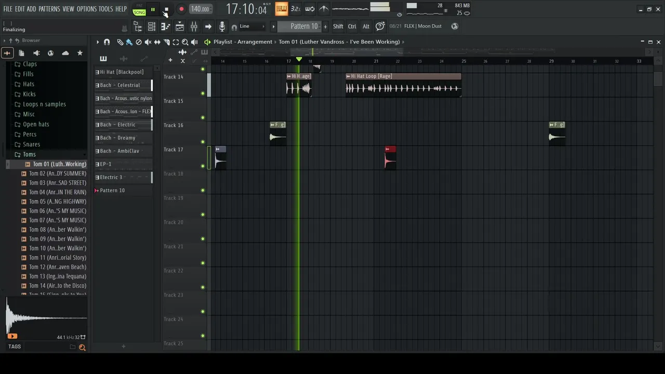Select the Mute tool in playlist
Image resolution: width=665 pixels, height=374 pixels.
148,42
